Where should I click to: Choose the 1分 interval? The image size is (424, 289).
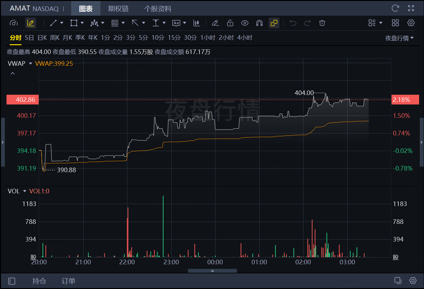click(105, 38)
